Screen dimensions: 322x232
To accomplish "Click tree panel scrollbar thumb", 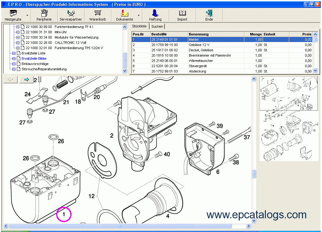I will tap(125, 60).
